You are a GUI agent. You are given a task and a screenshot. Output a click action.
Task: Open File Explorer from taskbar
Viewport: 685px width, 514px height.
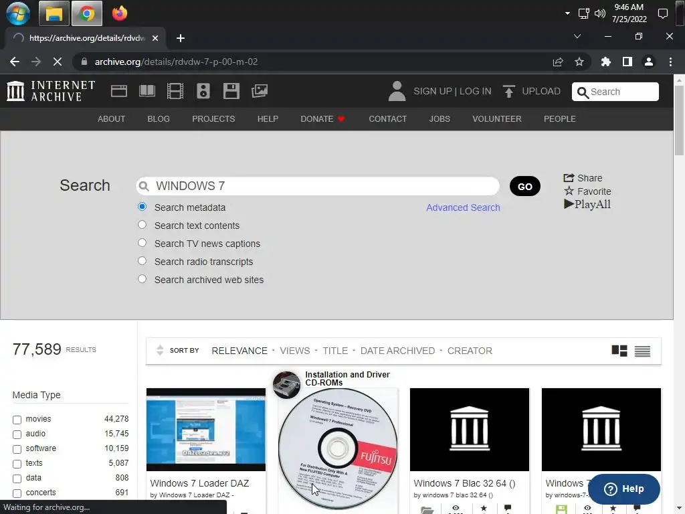click(54, 13)
